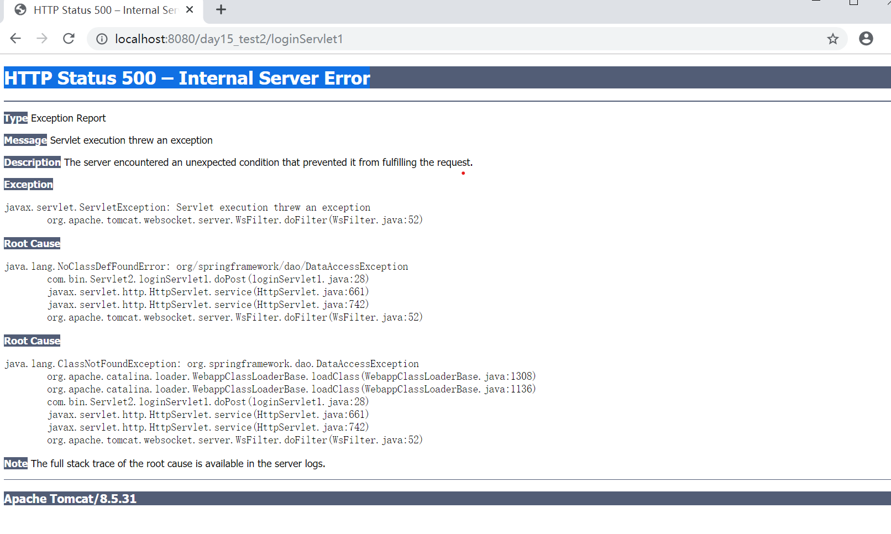Click the forward navigation arrow

coord(42,38)
